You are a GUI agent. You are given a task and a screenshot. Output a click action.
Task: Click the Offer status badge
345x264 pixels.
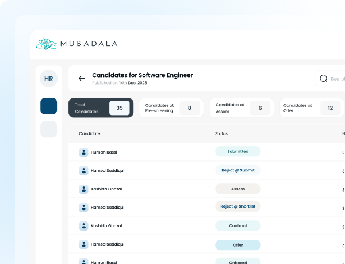(x=237, y=244)
